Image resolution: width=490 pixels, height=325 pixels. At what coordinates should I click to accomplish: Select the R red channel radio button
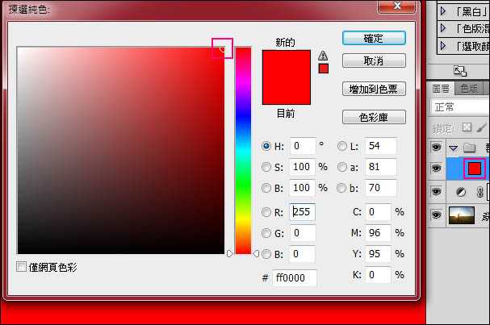pos(266,212)
